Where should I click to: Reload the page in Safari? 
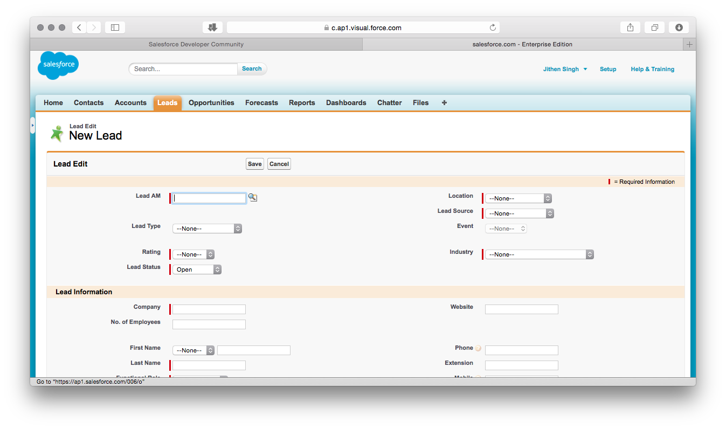click(493, 27)
